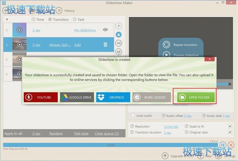Apply Random transition to all slides
This screenshot has height=161, width=238.
coord(56,133)
